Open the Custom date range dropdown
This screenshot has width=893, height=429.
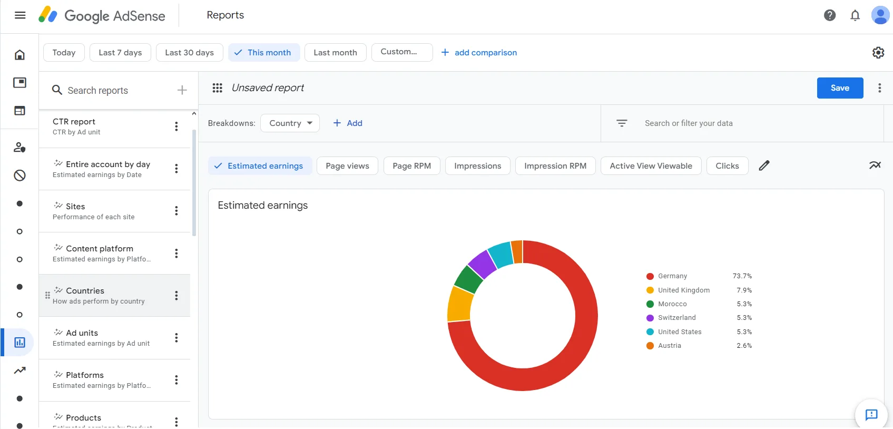click(x=401, y=52)
